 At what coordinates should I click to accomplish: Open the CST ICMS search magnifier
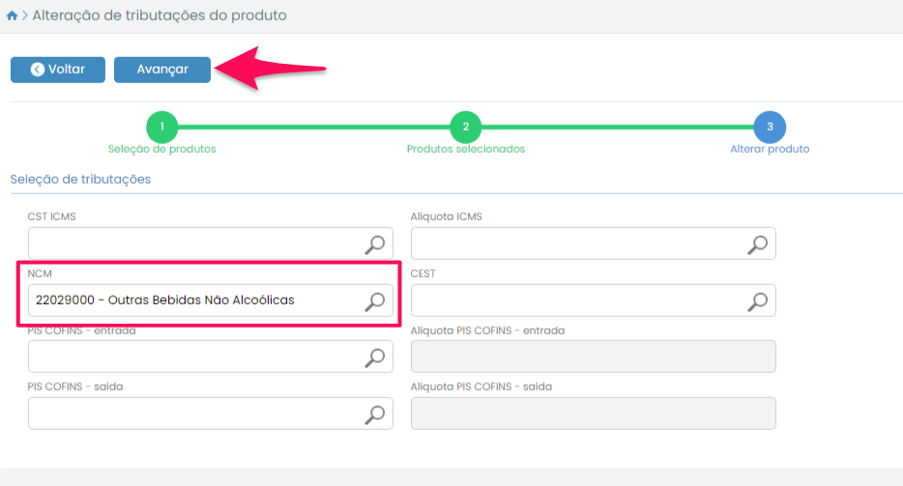[374, 244]
